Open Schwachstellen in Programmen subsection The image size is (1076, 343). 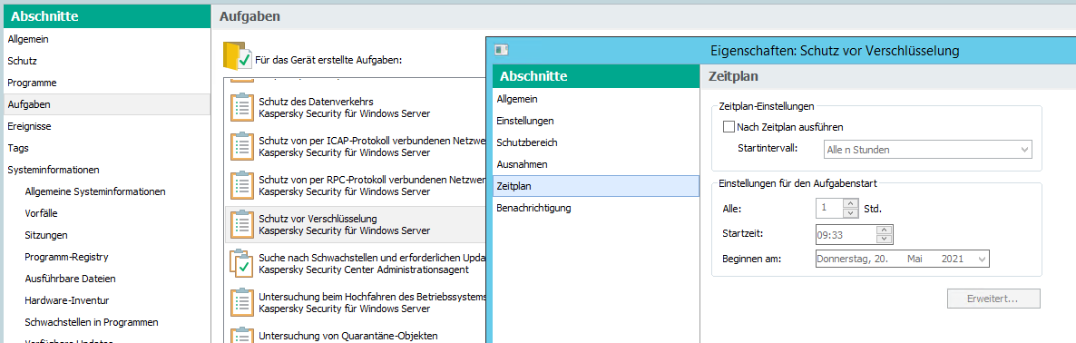[92, 322]
